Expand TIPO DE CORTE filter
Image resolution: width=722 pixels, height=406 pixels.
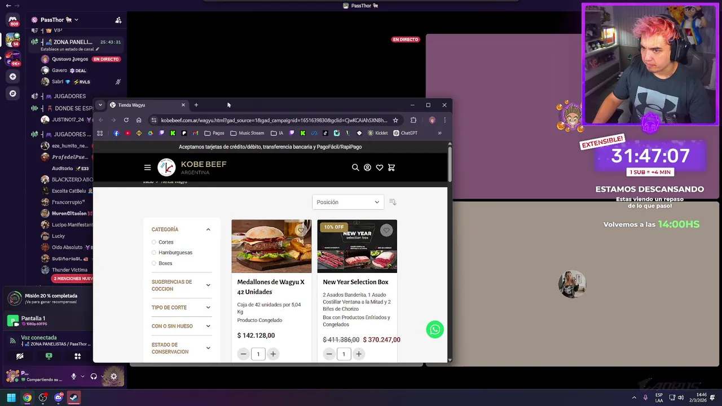[182, 307]
